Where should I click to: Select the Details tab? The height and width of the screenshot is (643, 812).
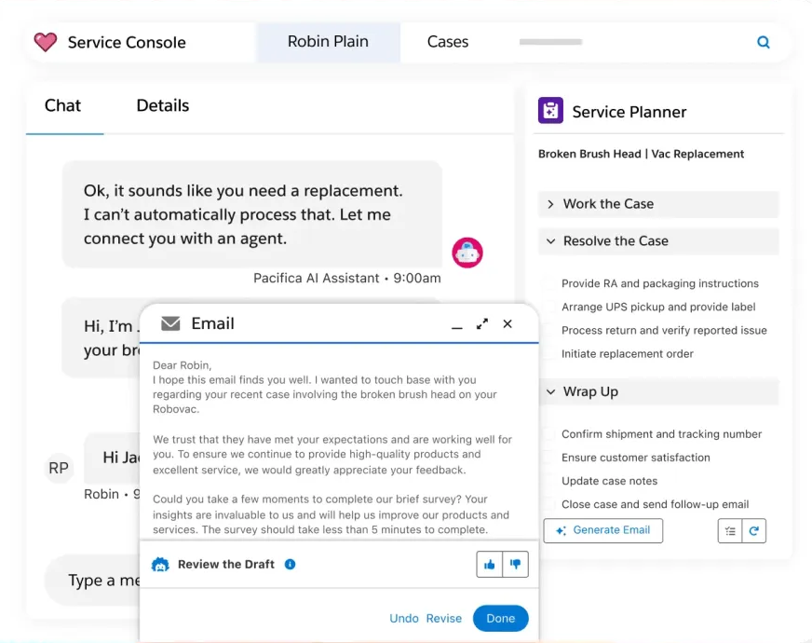click(x=163, y=106)
